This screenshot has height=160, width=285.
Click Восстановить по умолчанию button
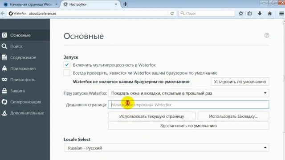tap(188, 125)
